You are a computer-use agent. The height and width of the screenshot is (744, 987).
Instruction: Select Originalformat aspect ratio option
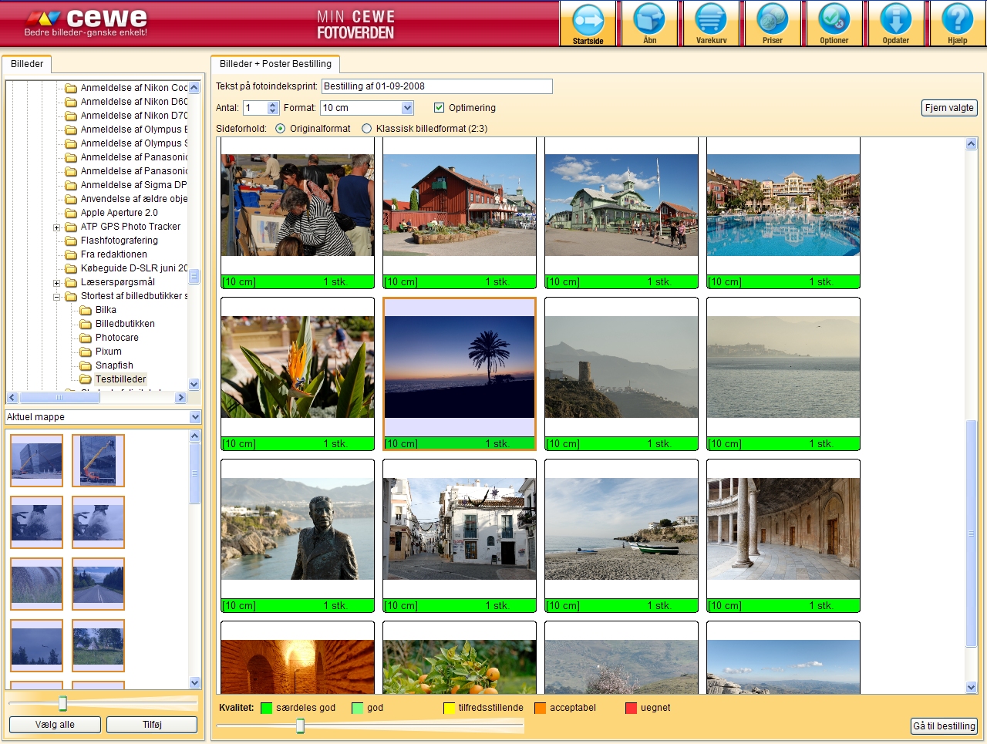[280, 129]
